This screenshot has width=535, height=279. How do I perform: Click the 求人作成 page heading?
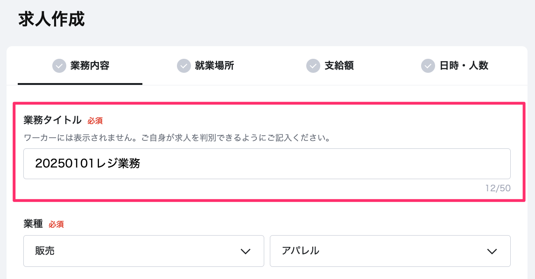tap(51, 20)
